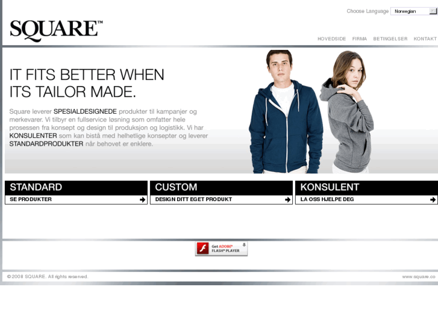Click the Choose Language label
438x328 pixels.
[x=368, y=11]
